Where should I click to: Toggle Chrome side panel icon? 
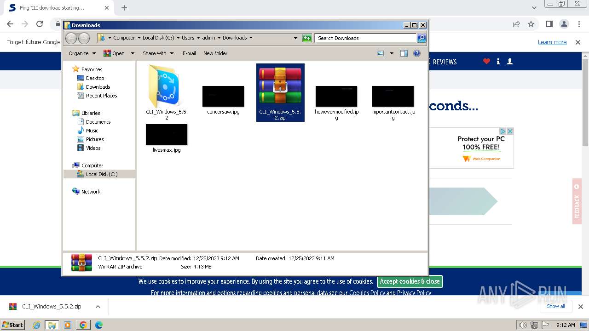549,24
